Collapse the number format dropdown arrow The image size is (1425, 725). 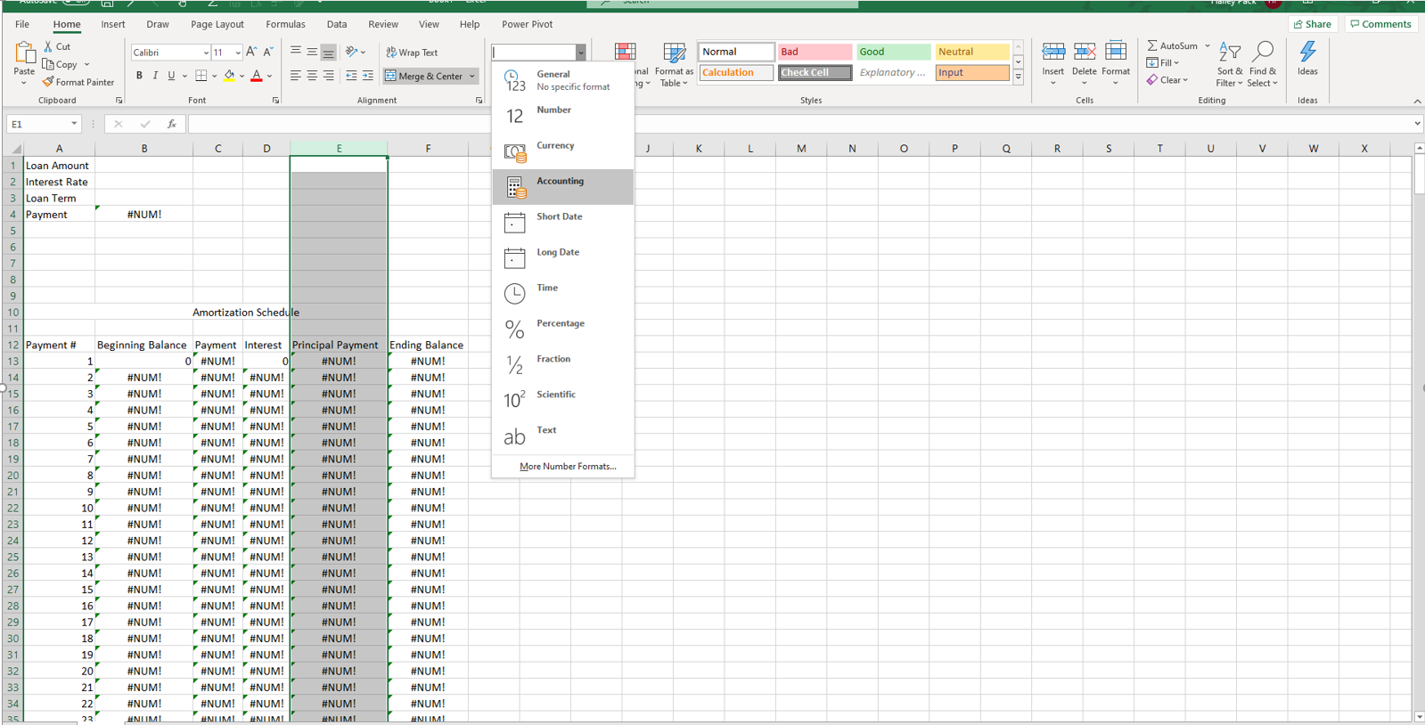(580, 53)
